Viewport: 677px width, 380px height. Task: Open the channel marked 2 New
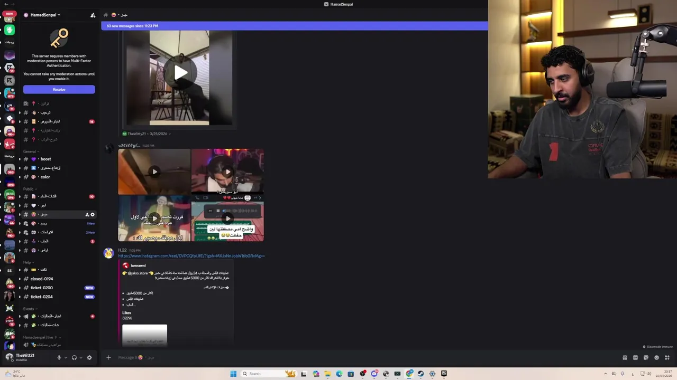click(x=58, y=232)
